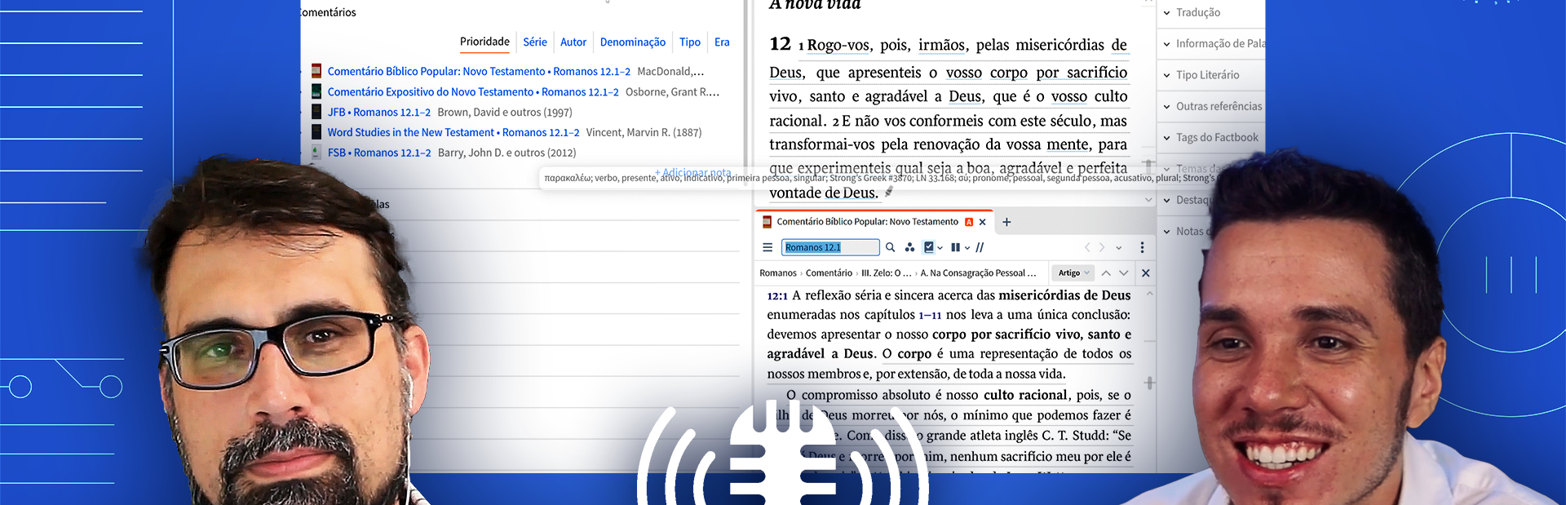Open Comentário Expositivo do Novo Testamento link
Screen dimensions: 1566x505
click(x=473, y=91)
